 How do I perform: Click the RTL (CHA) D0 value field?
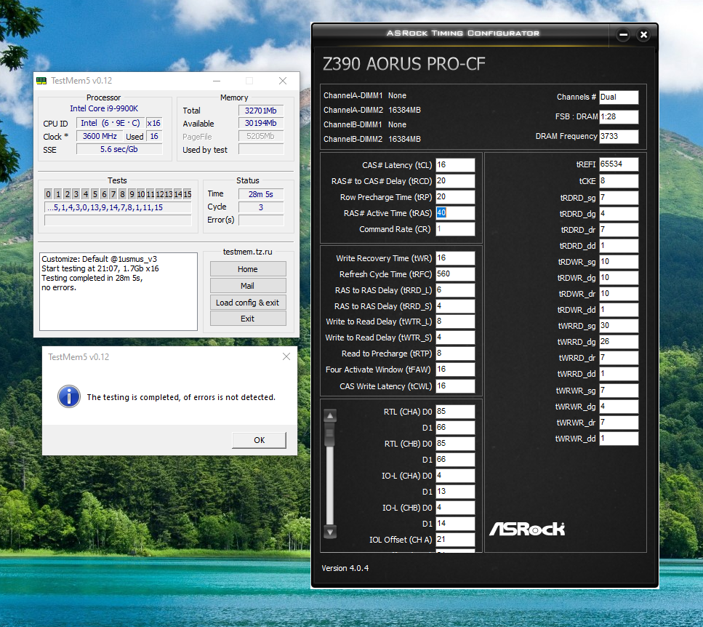click(x=455, y=411)
